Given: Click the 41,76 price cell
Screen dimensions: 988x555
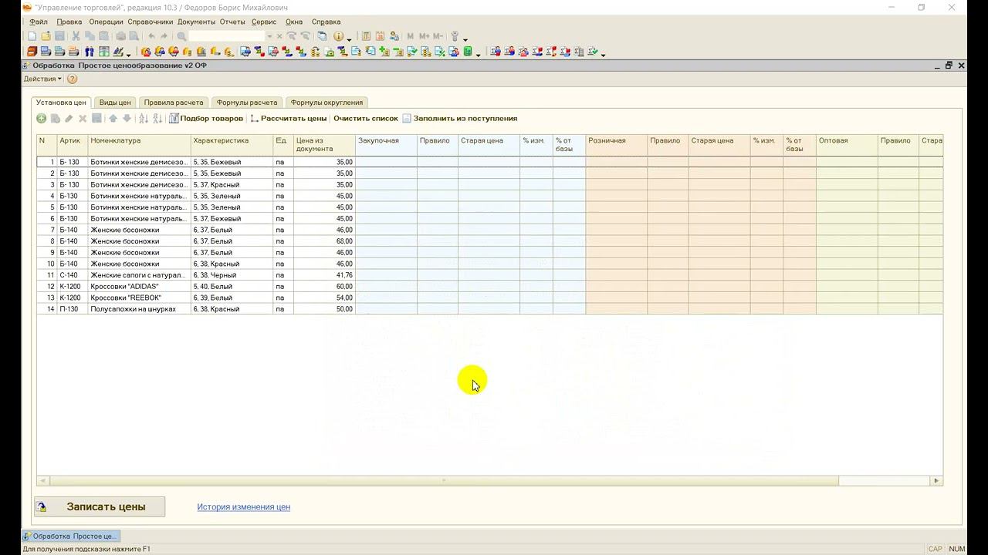Looking at the screenshot, I should pyautogui.click(x=324, y=275).
